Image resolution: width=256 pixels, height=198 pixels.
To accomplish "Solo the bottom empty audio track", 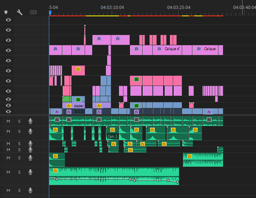I will tap(19, 191).
